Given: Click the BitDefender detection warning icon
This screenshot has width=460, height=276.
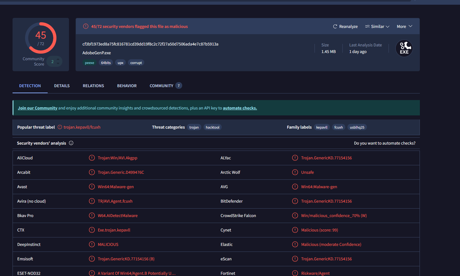Looking at the screenshot, I should tap(295, 201).
